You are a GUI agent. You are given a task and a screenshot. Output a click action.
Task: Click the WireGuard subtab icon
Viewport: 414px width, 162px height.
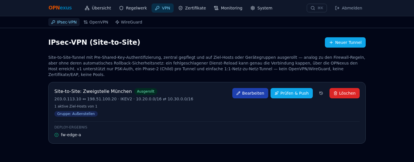pos(117,22)
